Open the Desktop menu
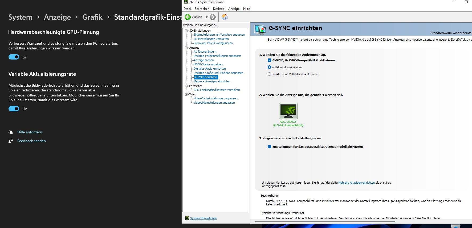 coord(219,9)
